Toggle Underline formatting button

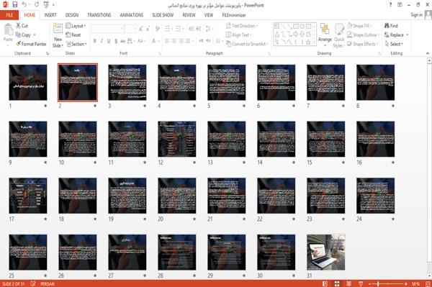[x=109, y=41]
